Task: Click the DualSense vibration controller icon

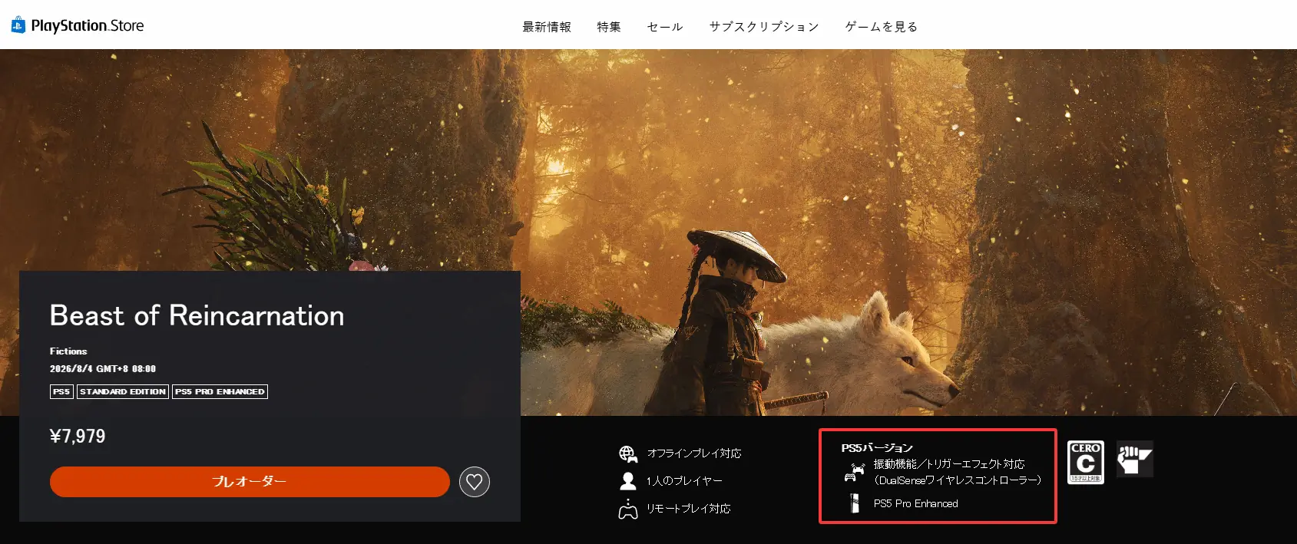Action: click(x=854, y=472)
